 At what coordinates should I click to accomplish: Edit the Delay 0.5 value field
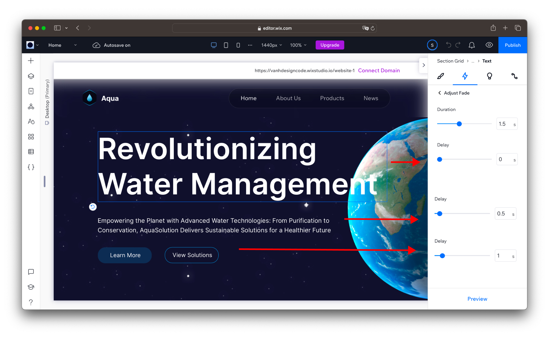pyautogui.click(x=506, y=214)
